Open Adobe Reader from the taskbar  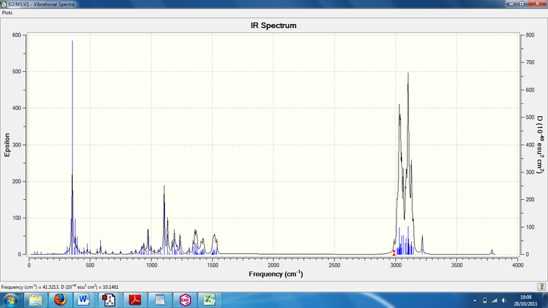click(x=135, y=300)
